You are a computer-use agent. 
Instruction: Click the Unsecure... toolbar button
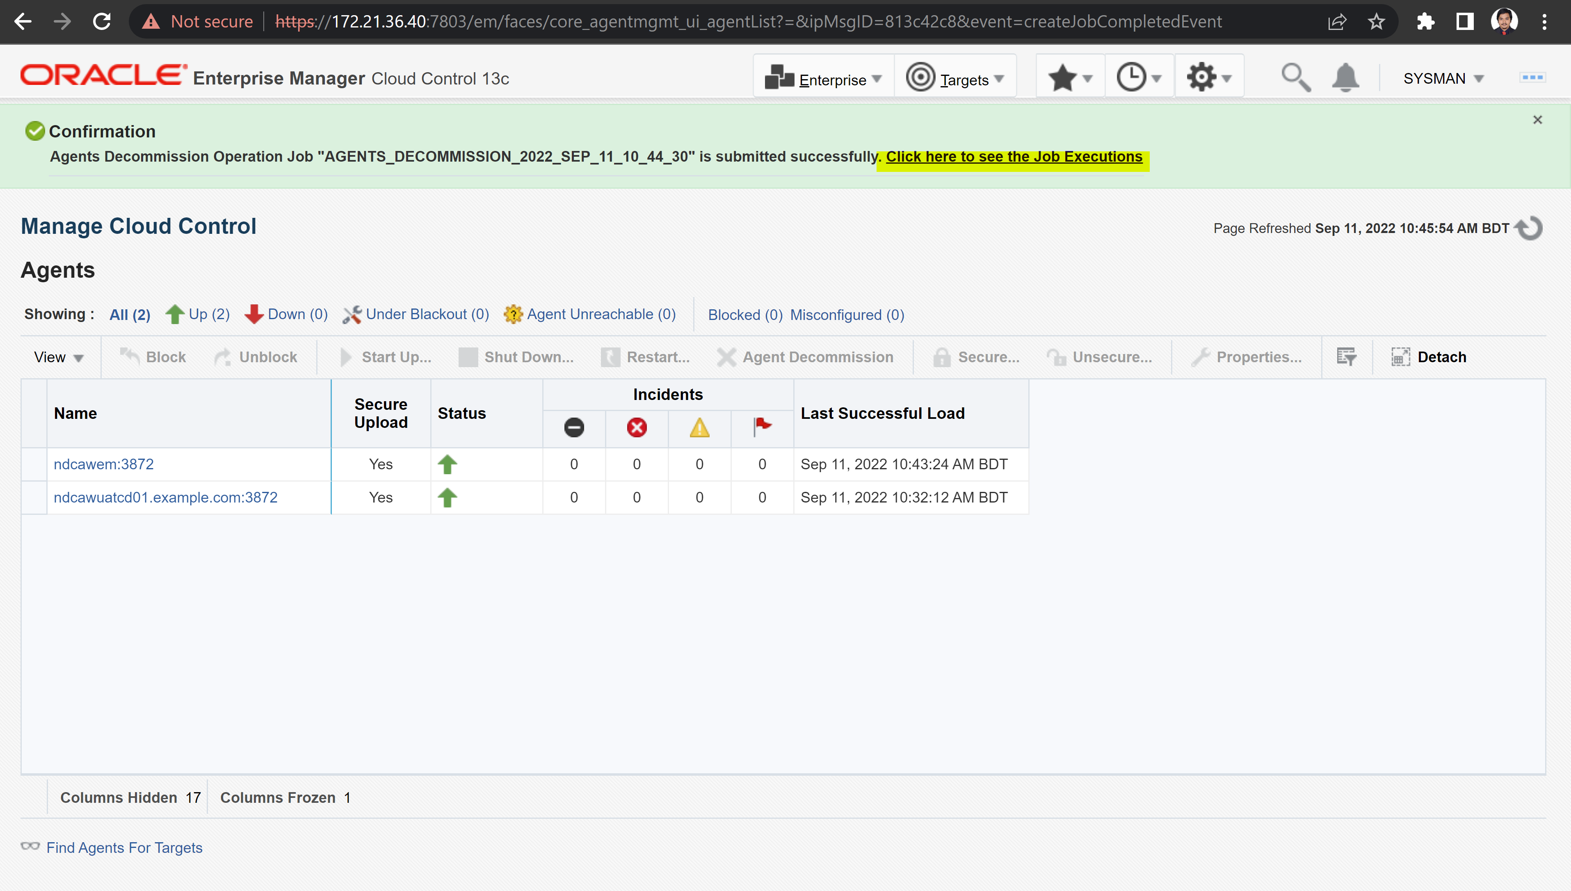tap(1099, 357)
